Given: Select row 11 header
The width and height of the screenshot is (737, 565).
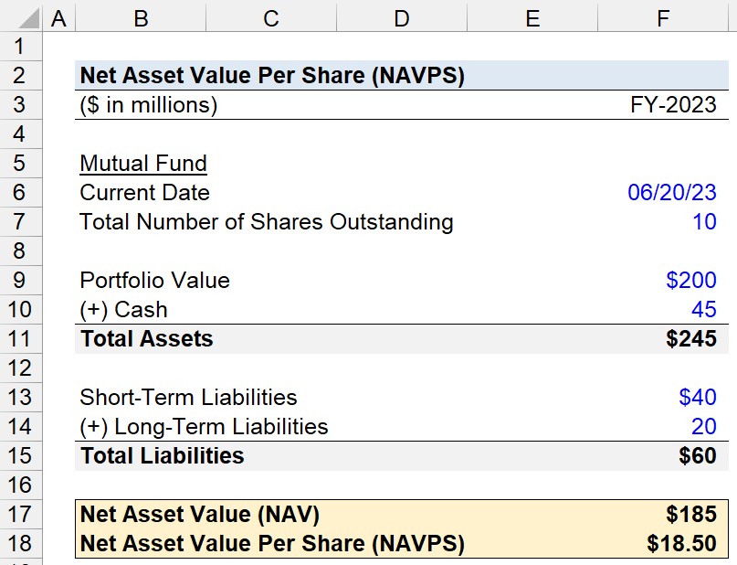Looking at the screenshot, I should 21,338.
